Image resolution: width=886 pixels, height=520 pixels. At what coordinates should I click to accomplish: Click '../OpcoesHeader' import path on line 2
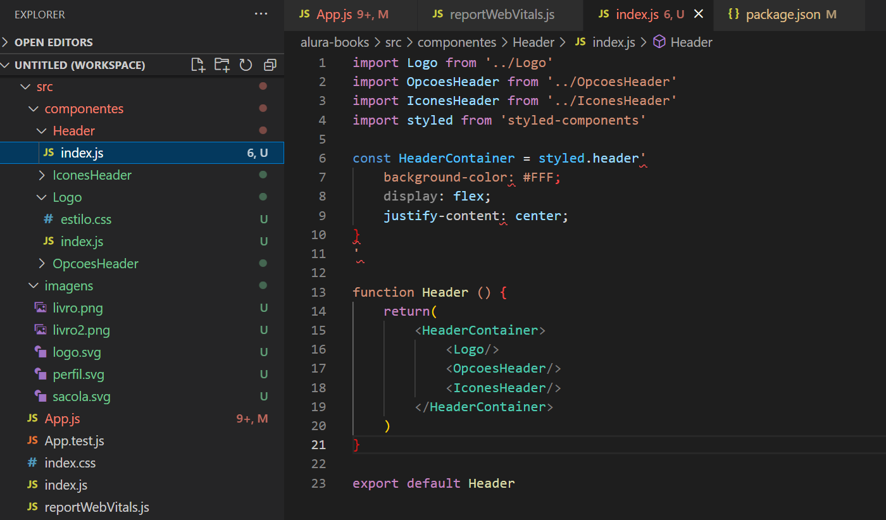pyautogui.click(x=612, y=82)
